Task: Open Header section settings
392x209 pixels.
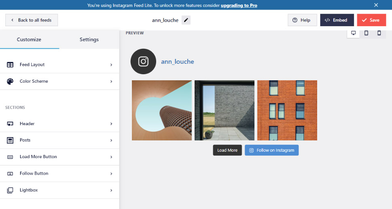Action: 59,124
